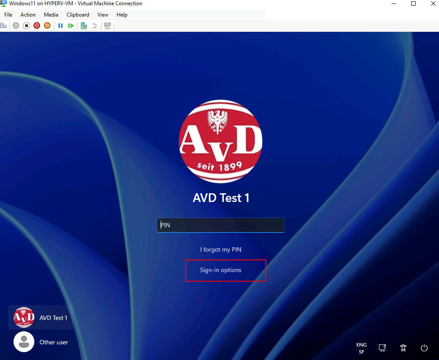Click the grey Start VM toolbar icon

[16, 26]
